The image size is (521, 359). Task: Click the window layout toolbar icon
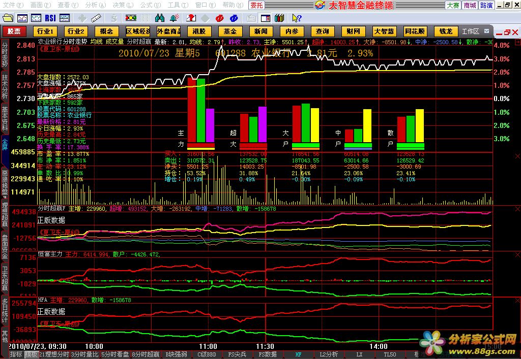coord(265,18)
